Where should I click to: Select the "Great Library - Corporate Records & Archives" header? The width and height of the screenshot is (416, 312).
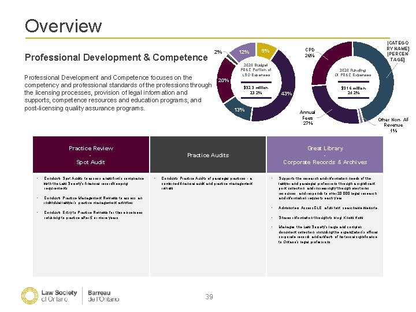point(325,155)
